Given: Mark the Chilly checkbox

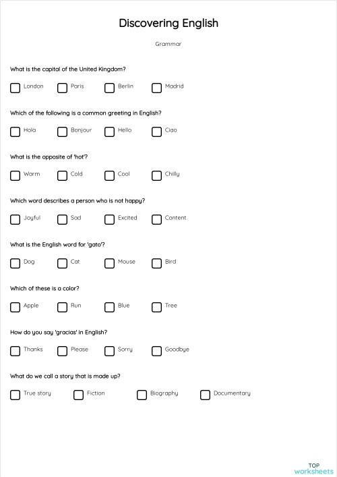Looking at the screenshot, I should (x=156, y=175).
